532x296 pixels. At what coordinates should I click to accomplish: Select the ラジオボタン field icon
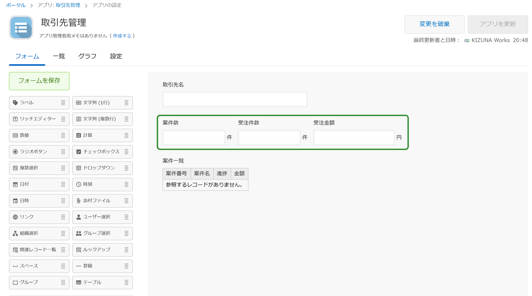pos(15,152)
